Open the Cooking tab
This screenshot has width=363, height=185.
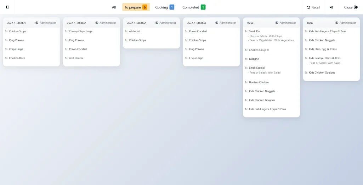165,7
